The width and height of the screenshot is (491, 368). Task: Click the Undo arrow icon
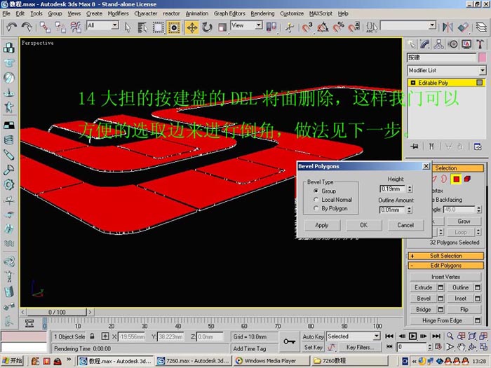[x=11, y=27]
